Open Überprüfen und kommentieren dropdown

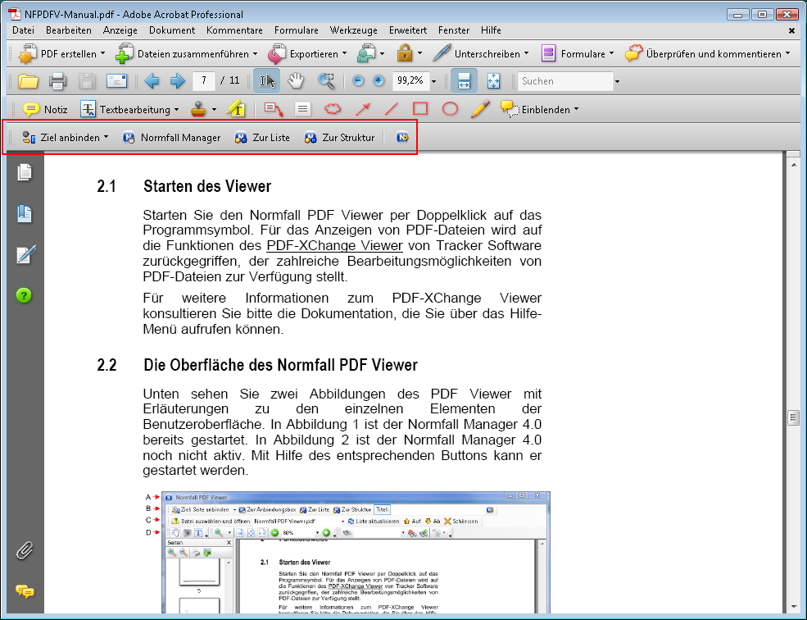tap(708, 53)
